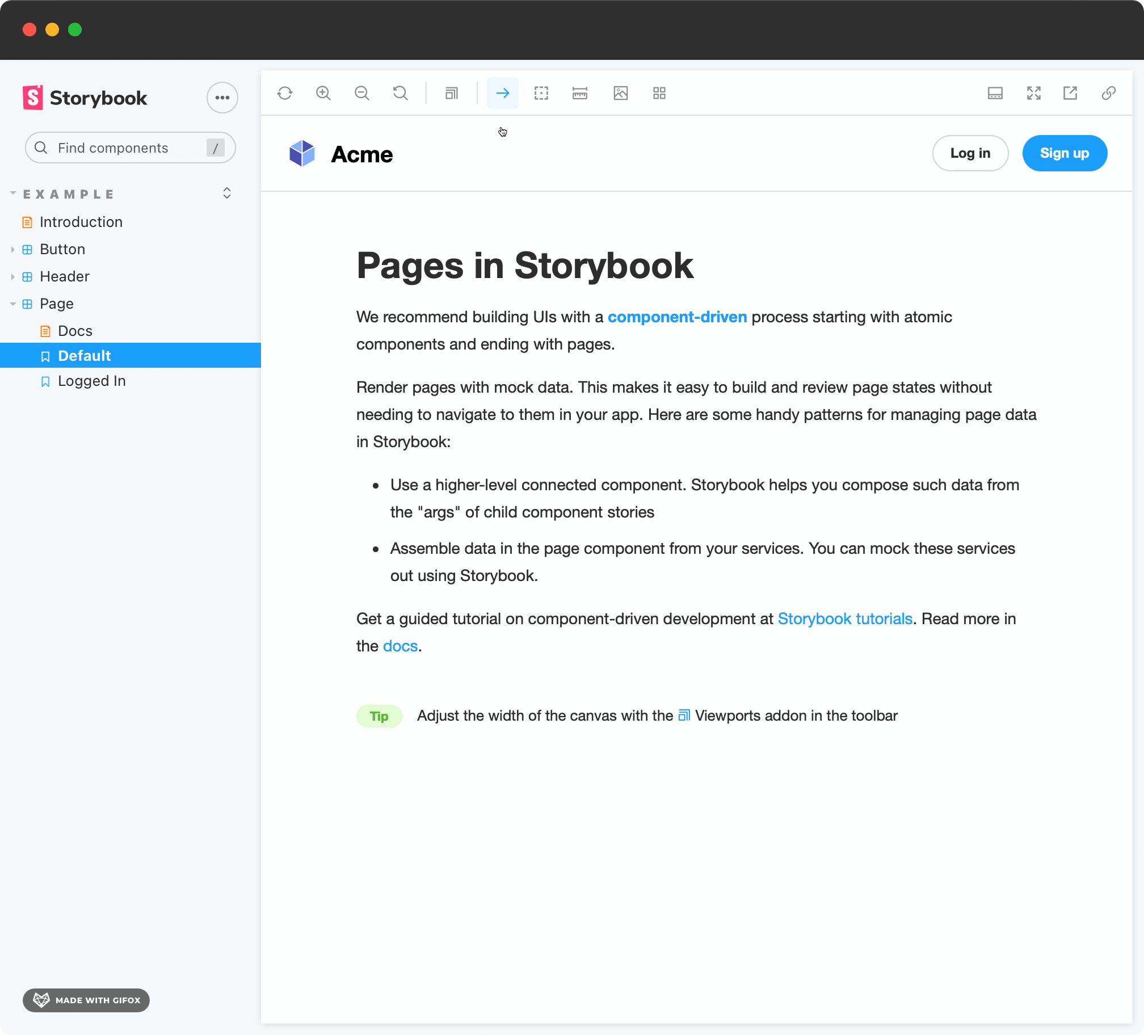Click the Header component grid icon

click(x=27, y=276)
